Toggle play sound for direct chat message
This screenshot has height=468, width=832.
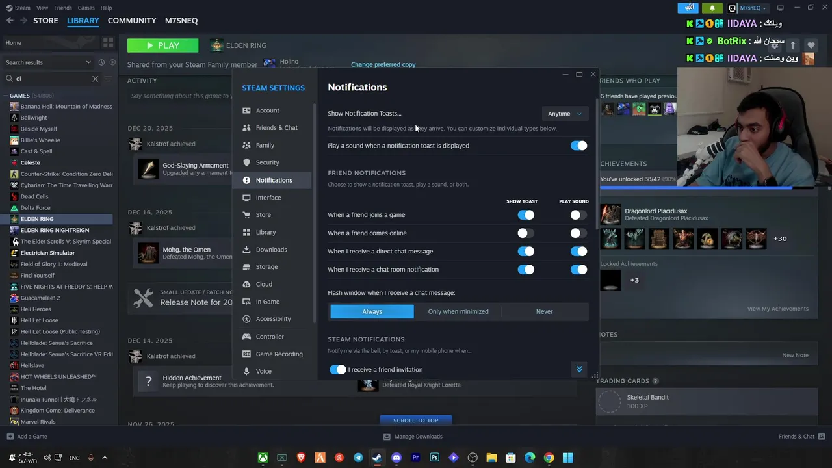pos(578,252)
